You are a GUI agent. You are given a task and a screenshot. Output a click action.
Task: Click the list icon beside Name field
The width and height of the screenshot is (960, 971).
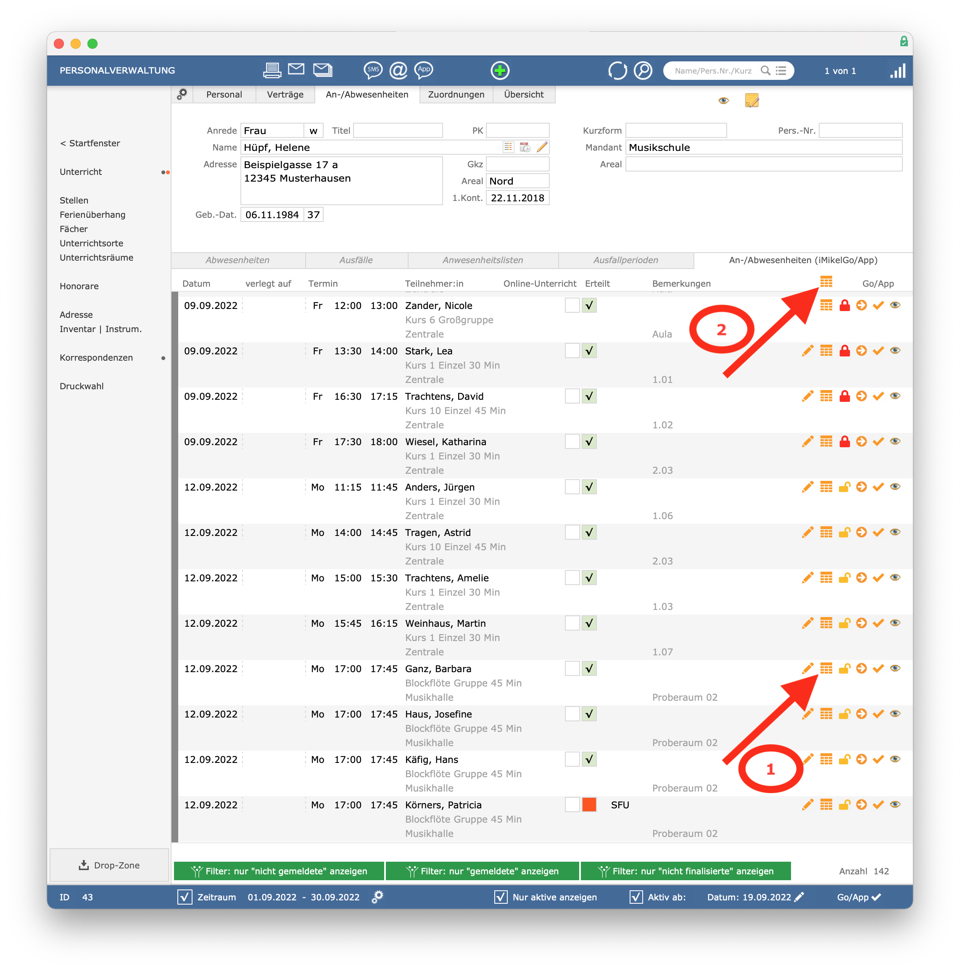coord(508,147)
